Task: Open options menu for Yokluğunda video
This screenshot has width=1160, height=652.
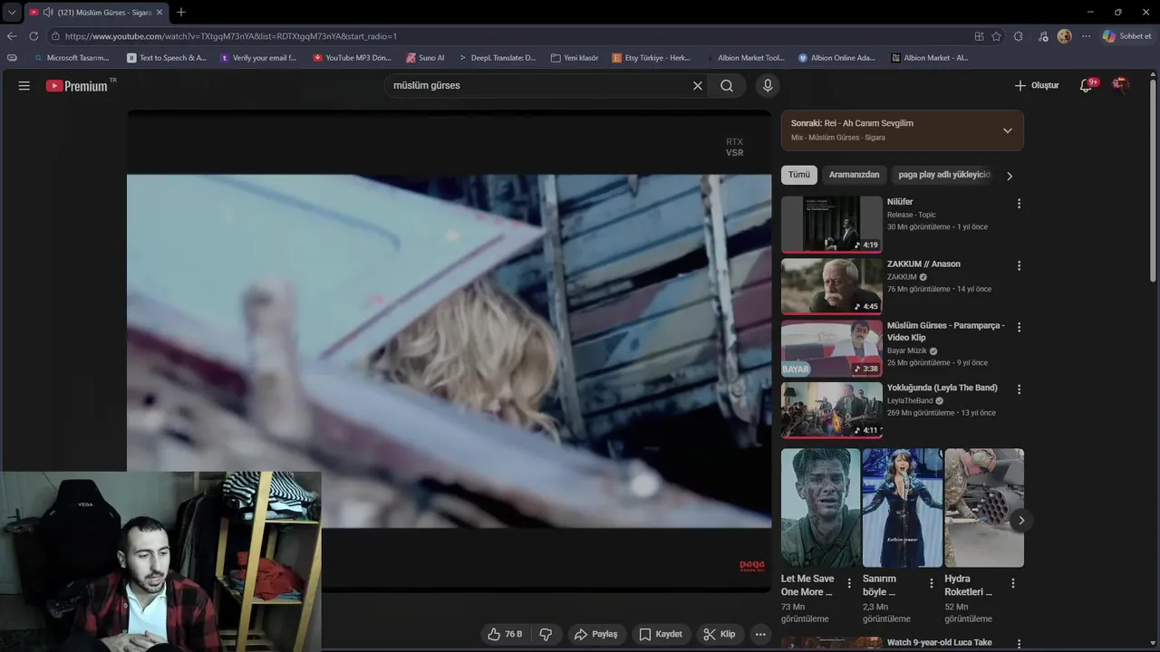Action: (1019, 389)
